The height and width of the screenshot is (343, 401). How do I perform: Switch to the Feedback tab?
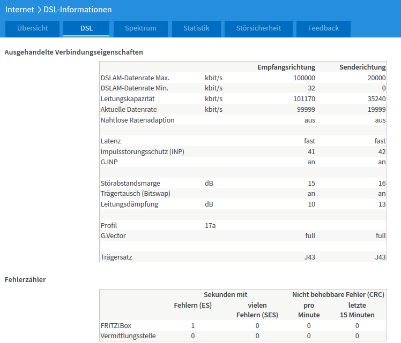click(323, 28)
